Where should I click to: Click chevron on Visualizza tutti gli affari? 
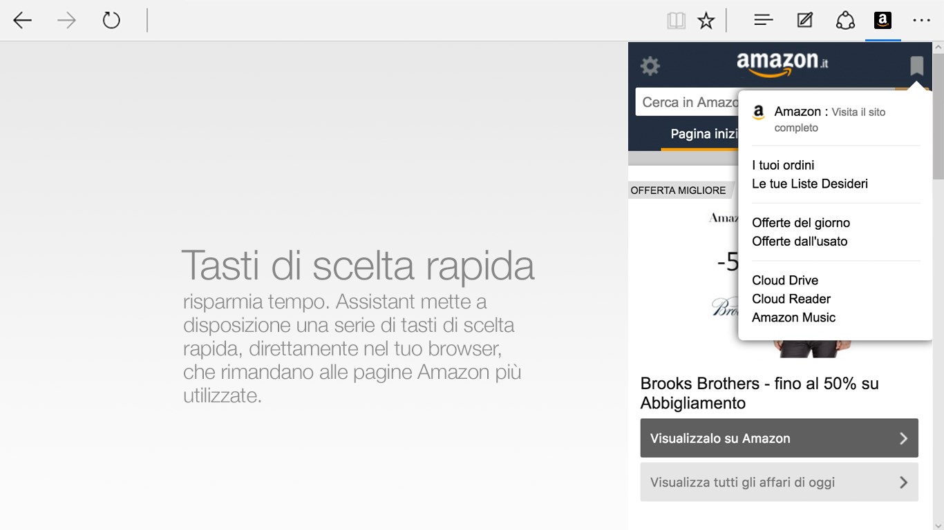pyautogui.click(x=903, y=482)
